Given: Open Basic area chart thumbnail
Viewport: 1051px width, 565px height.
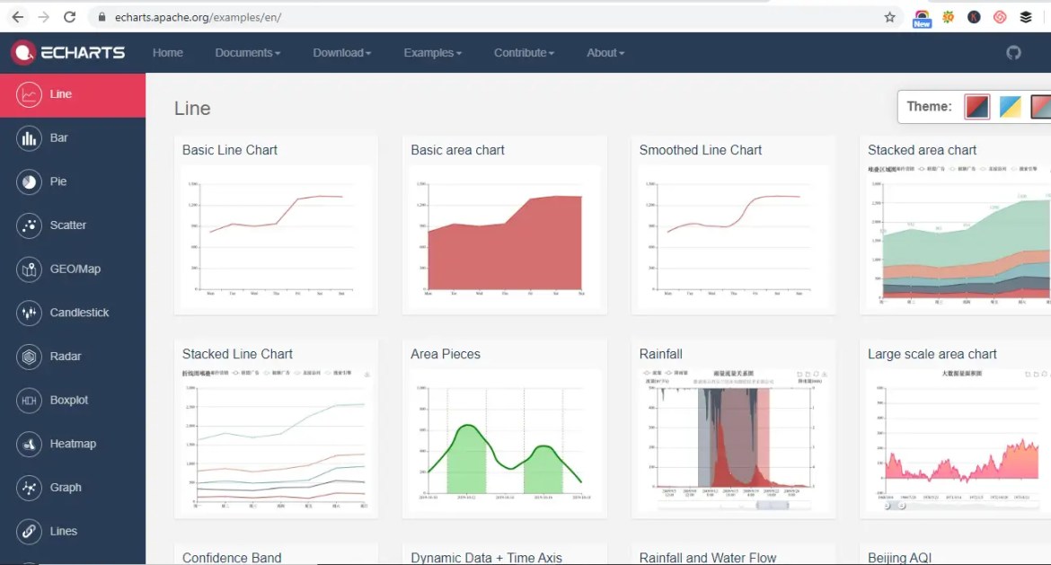Looking at the screenshot, I should (505, 237).
